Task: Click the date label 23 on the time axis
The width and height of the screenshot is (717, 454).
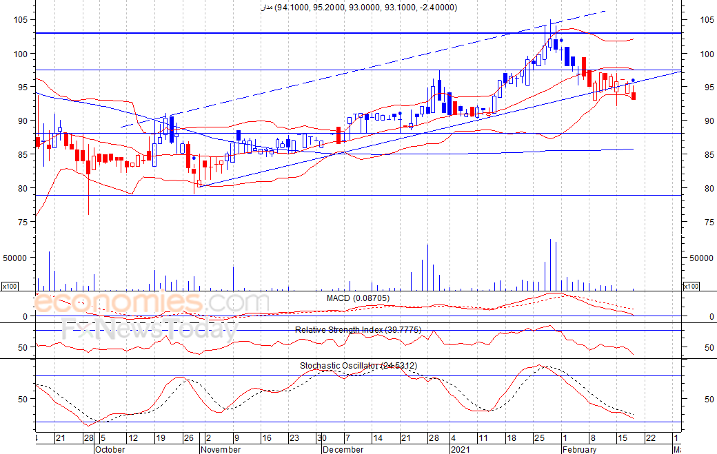Action: (294, 438)
